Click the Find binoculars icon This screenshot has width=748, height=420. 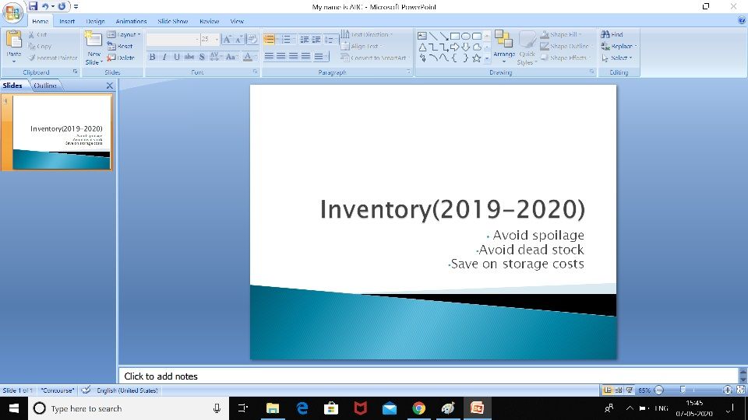(605, 34)
